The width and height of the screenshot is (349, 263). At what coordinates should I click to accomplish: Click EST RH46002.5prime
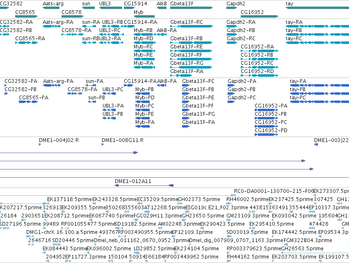click(248, 199)
